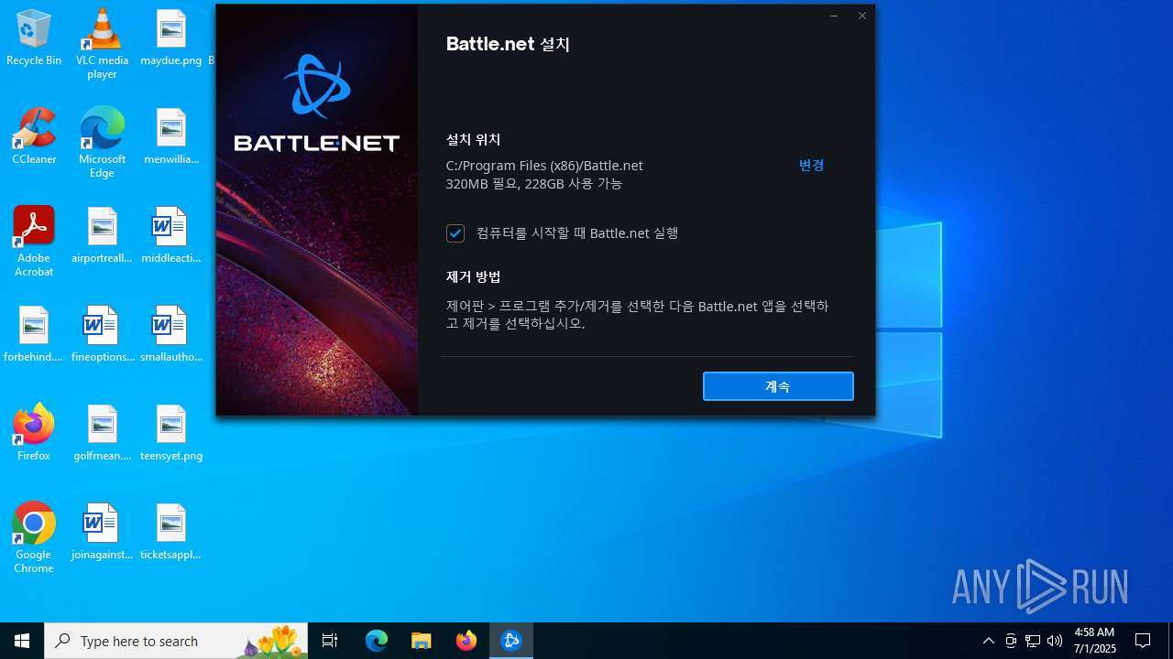This screenshot has height=659, width=1173.
Task: Select the airportreall... image file icon
Action: [x=102, y=236]
